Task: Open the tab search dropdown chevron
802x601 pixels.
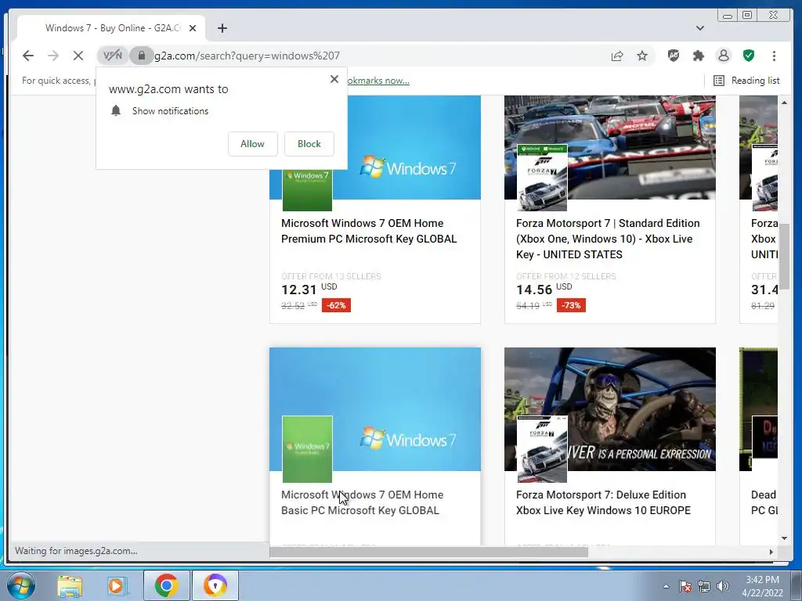Action: [700, 28]
